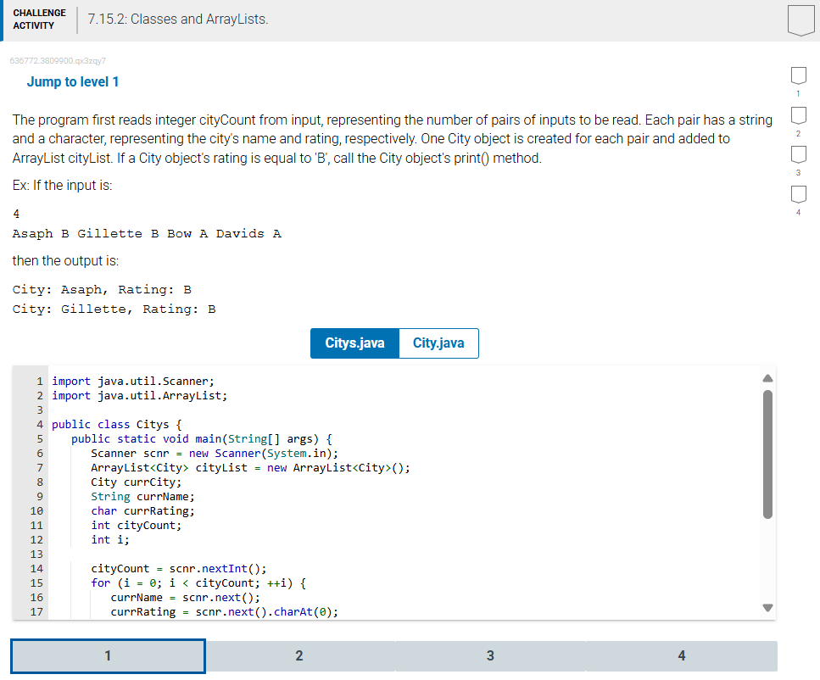Screen dimensions: 820x680
Task: Select level 1 in the bottom bar
Action: [x=107, y=655]
